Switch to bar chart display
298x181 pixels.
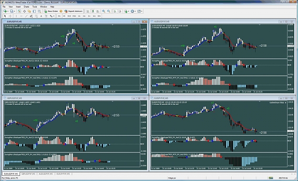tap(88, 11)
